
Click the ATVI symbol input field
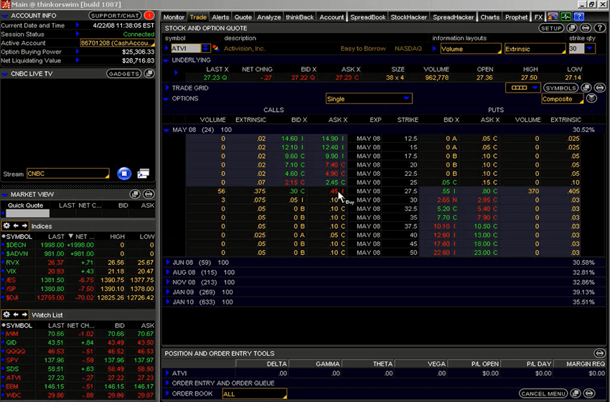(x=186, y=48)
